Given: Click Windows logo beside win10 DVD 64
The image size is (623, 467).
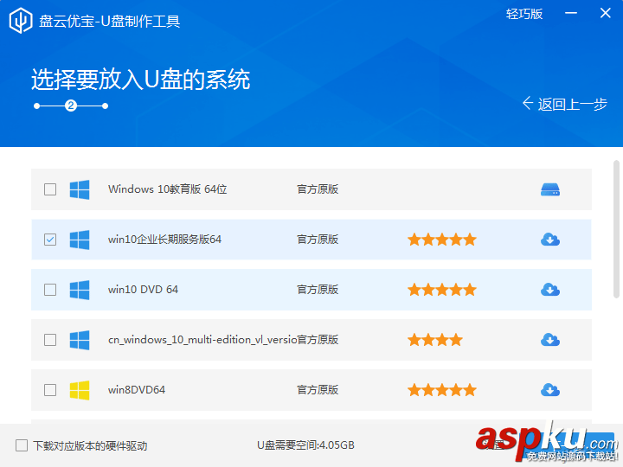Looking at the screenshot, I should point(80,290).
